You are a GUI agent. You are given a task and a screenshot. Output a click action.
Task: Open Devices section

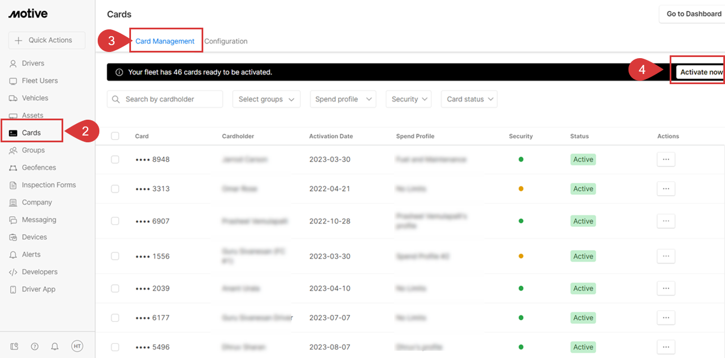click(x=34, y=237)
